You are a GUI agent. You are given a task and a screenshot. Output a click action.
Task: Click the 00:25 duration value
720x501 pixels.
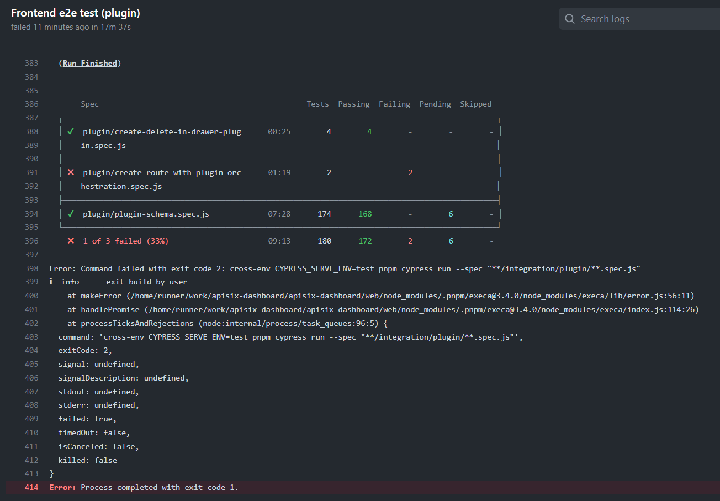[x=279, y=131]
